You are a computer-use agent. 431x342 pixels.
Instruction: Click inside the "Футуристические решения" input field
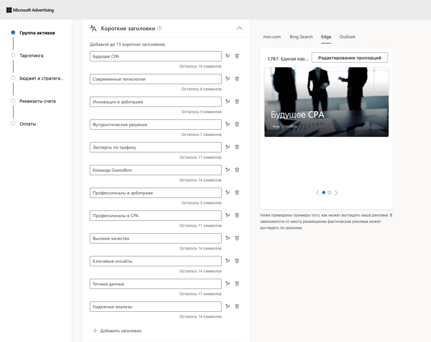click(x=156, y=124)
